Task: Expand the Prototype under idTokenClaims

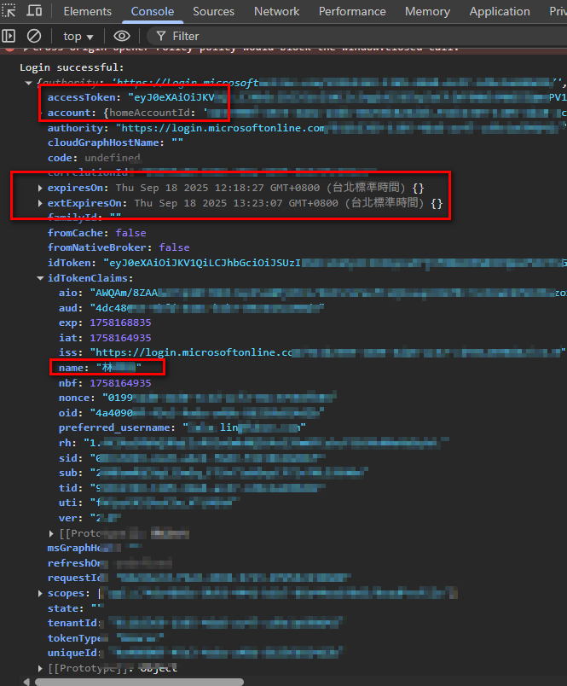Action: click(x=52, y=534)
